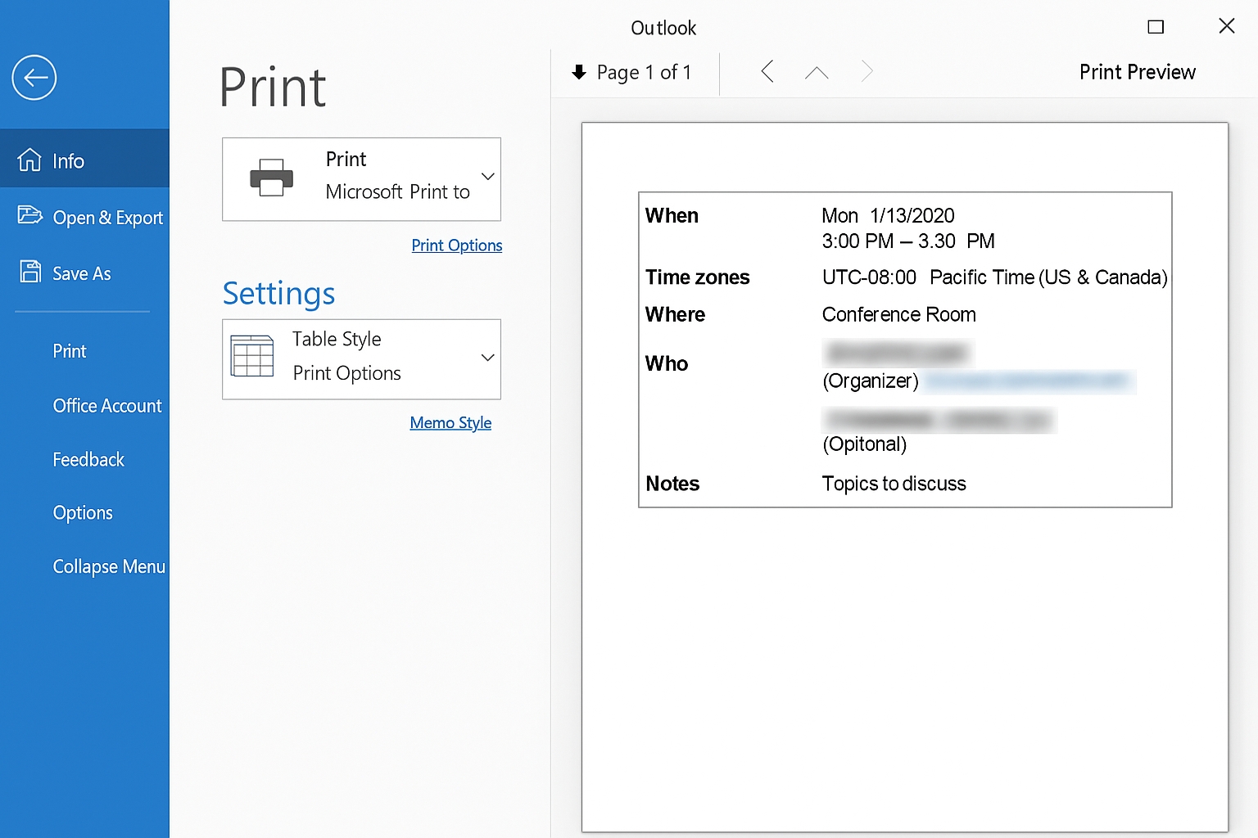Click the Info home icon

29,160
